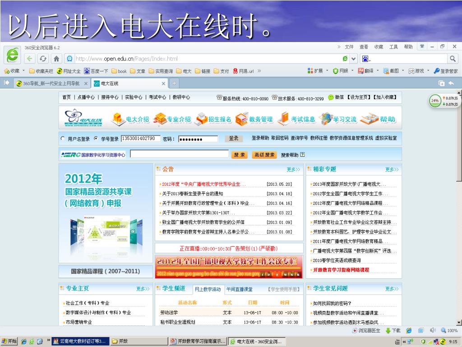Open 关于2013春新生登录平台的通知 announcement
Image resolution: width=462 pixels, height=347 pixels.
point(192,193)
